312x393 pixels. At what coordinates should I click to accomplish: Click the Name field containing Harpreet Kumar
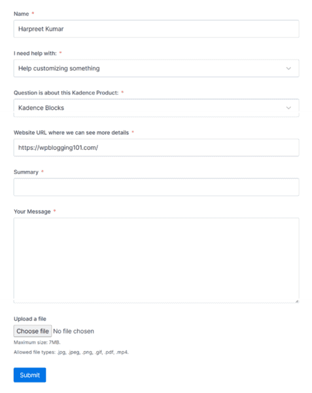156,29
